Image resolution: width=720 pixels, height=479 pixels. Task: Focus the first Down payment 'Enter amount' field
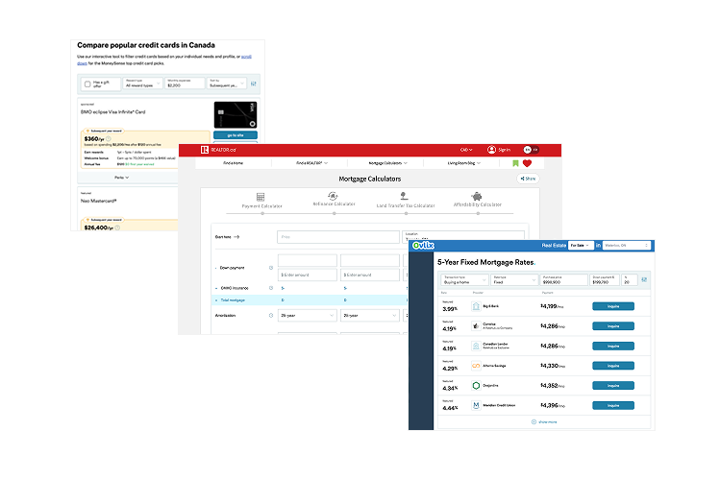pyautogui.click(x=308, y=275)
